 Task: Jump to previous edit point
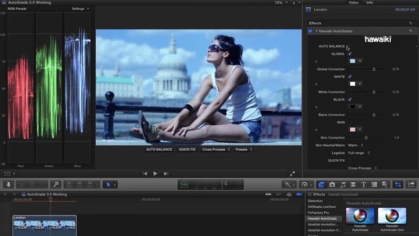145,174
